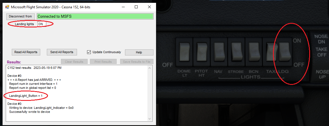
Task: Toggle the PITOT HT switch
Action: (201, 52)
